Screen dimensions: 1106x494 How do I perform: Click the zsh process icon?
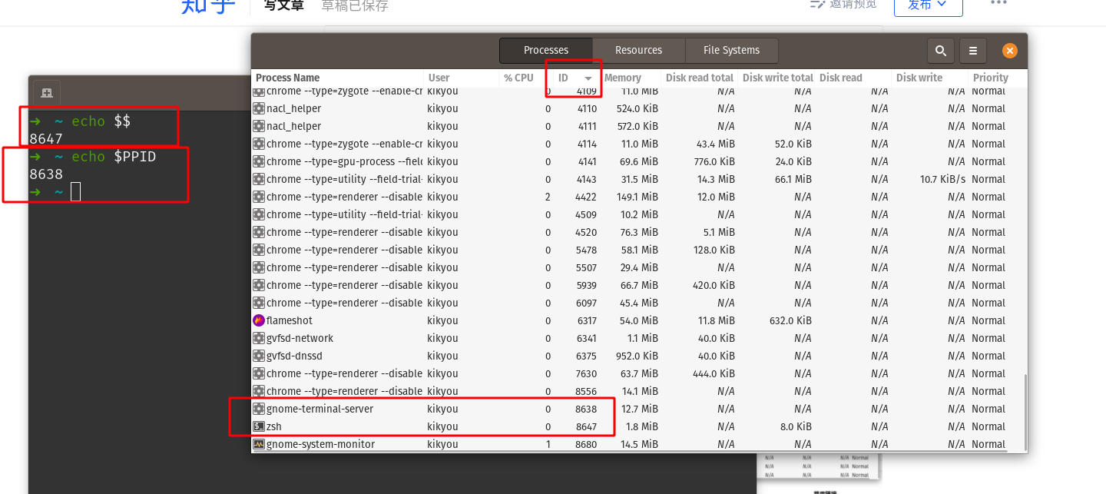point(259,426)
